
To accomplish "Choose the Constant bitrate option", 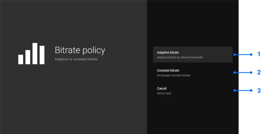I will click(x=193, y=73).
